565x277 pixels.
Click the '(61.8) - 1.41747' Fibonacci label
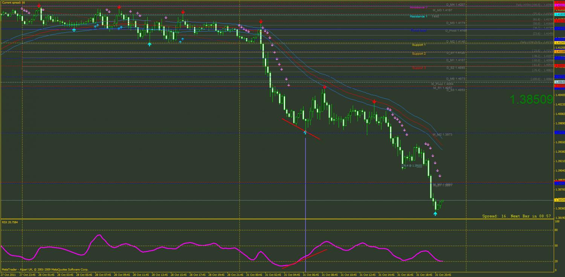click(x=543, y=19)
